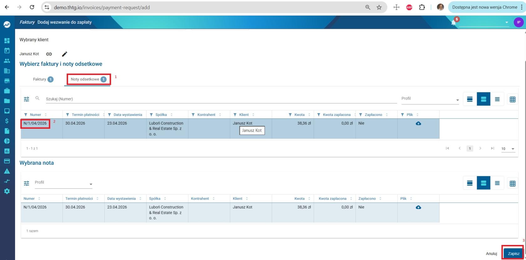Open the calendar icon in sidebar
Screen dimensions: 526x260
pos(7,51)
